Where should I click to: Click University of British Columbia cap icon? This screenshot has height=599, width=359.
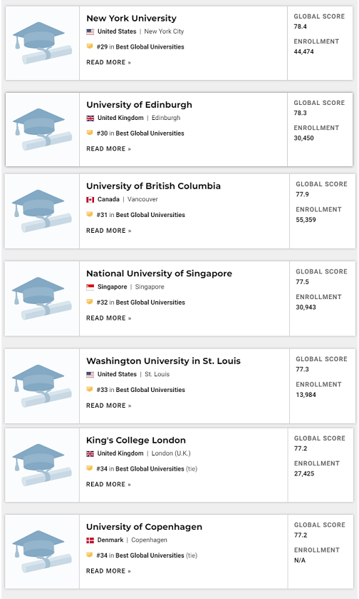click(x=42, y=211)
